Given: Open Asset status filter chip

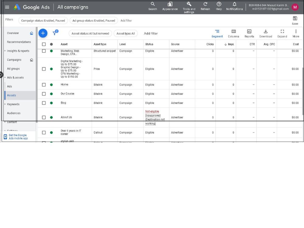Looking at the screenshot, I should click(x=90, y=33).
